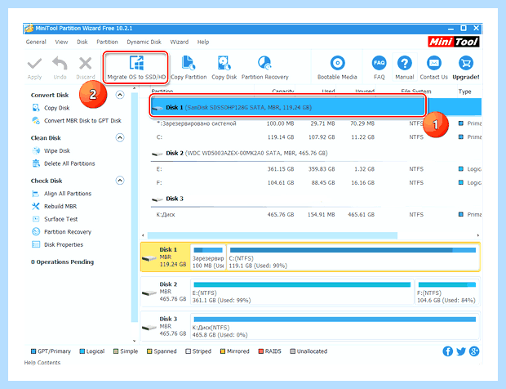
Task: Select the Зарезервировано системой partition row
Action: click(317, 123)
